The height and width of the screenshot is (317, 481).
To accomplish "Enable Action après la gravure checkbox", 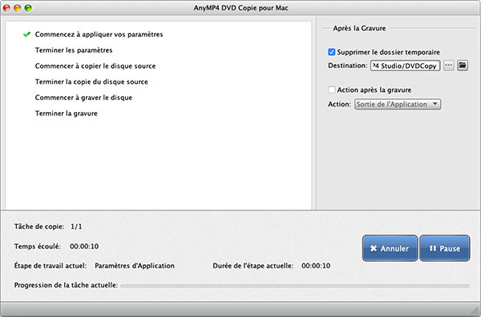I will (x=332, y=90).
